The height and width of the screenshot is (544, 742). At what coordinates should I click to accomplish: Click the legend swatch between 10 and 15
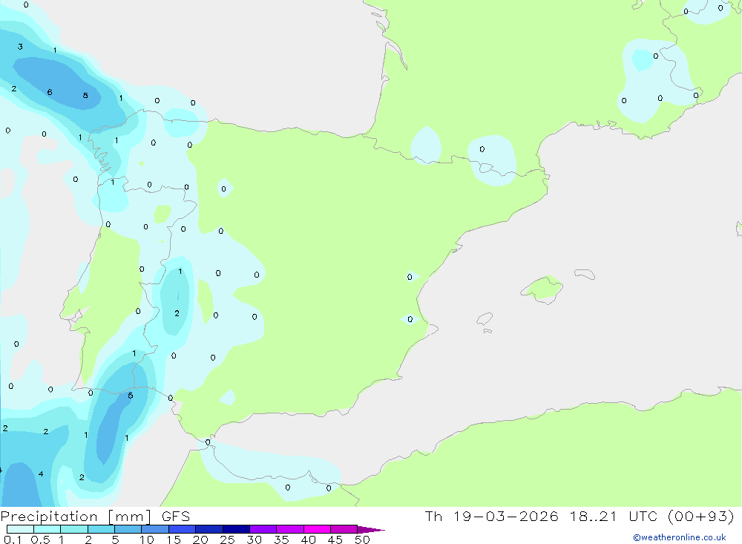(x=155, y=529)
